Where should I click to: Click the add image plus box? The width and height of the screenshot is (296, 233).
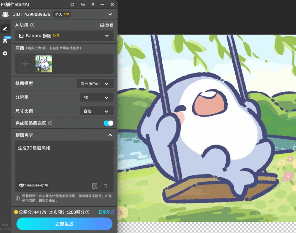click(x=25, y=64)
